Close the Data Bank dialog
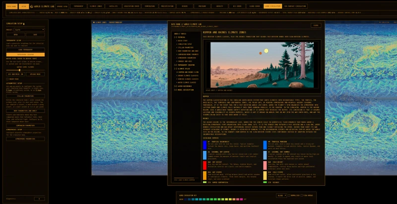Viewport: 397px width, 204px height. 316,25
